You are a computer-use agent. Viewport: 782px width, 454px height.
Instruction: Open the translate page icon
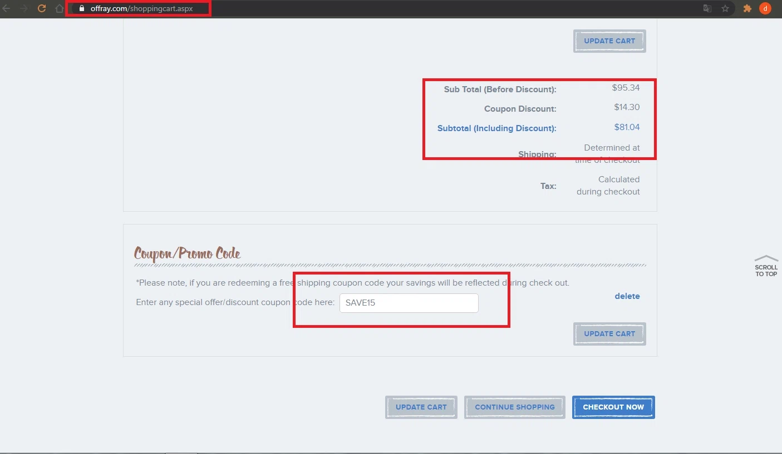pos(707,8)
